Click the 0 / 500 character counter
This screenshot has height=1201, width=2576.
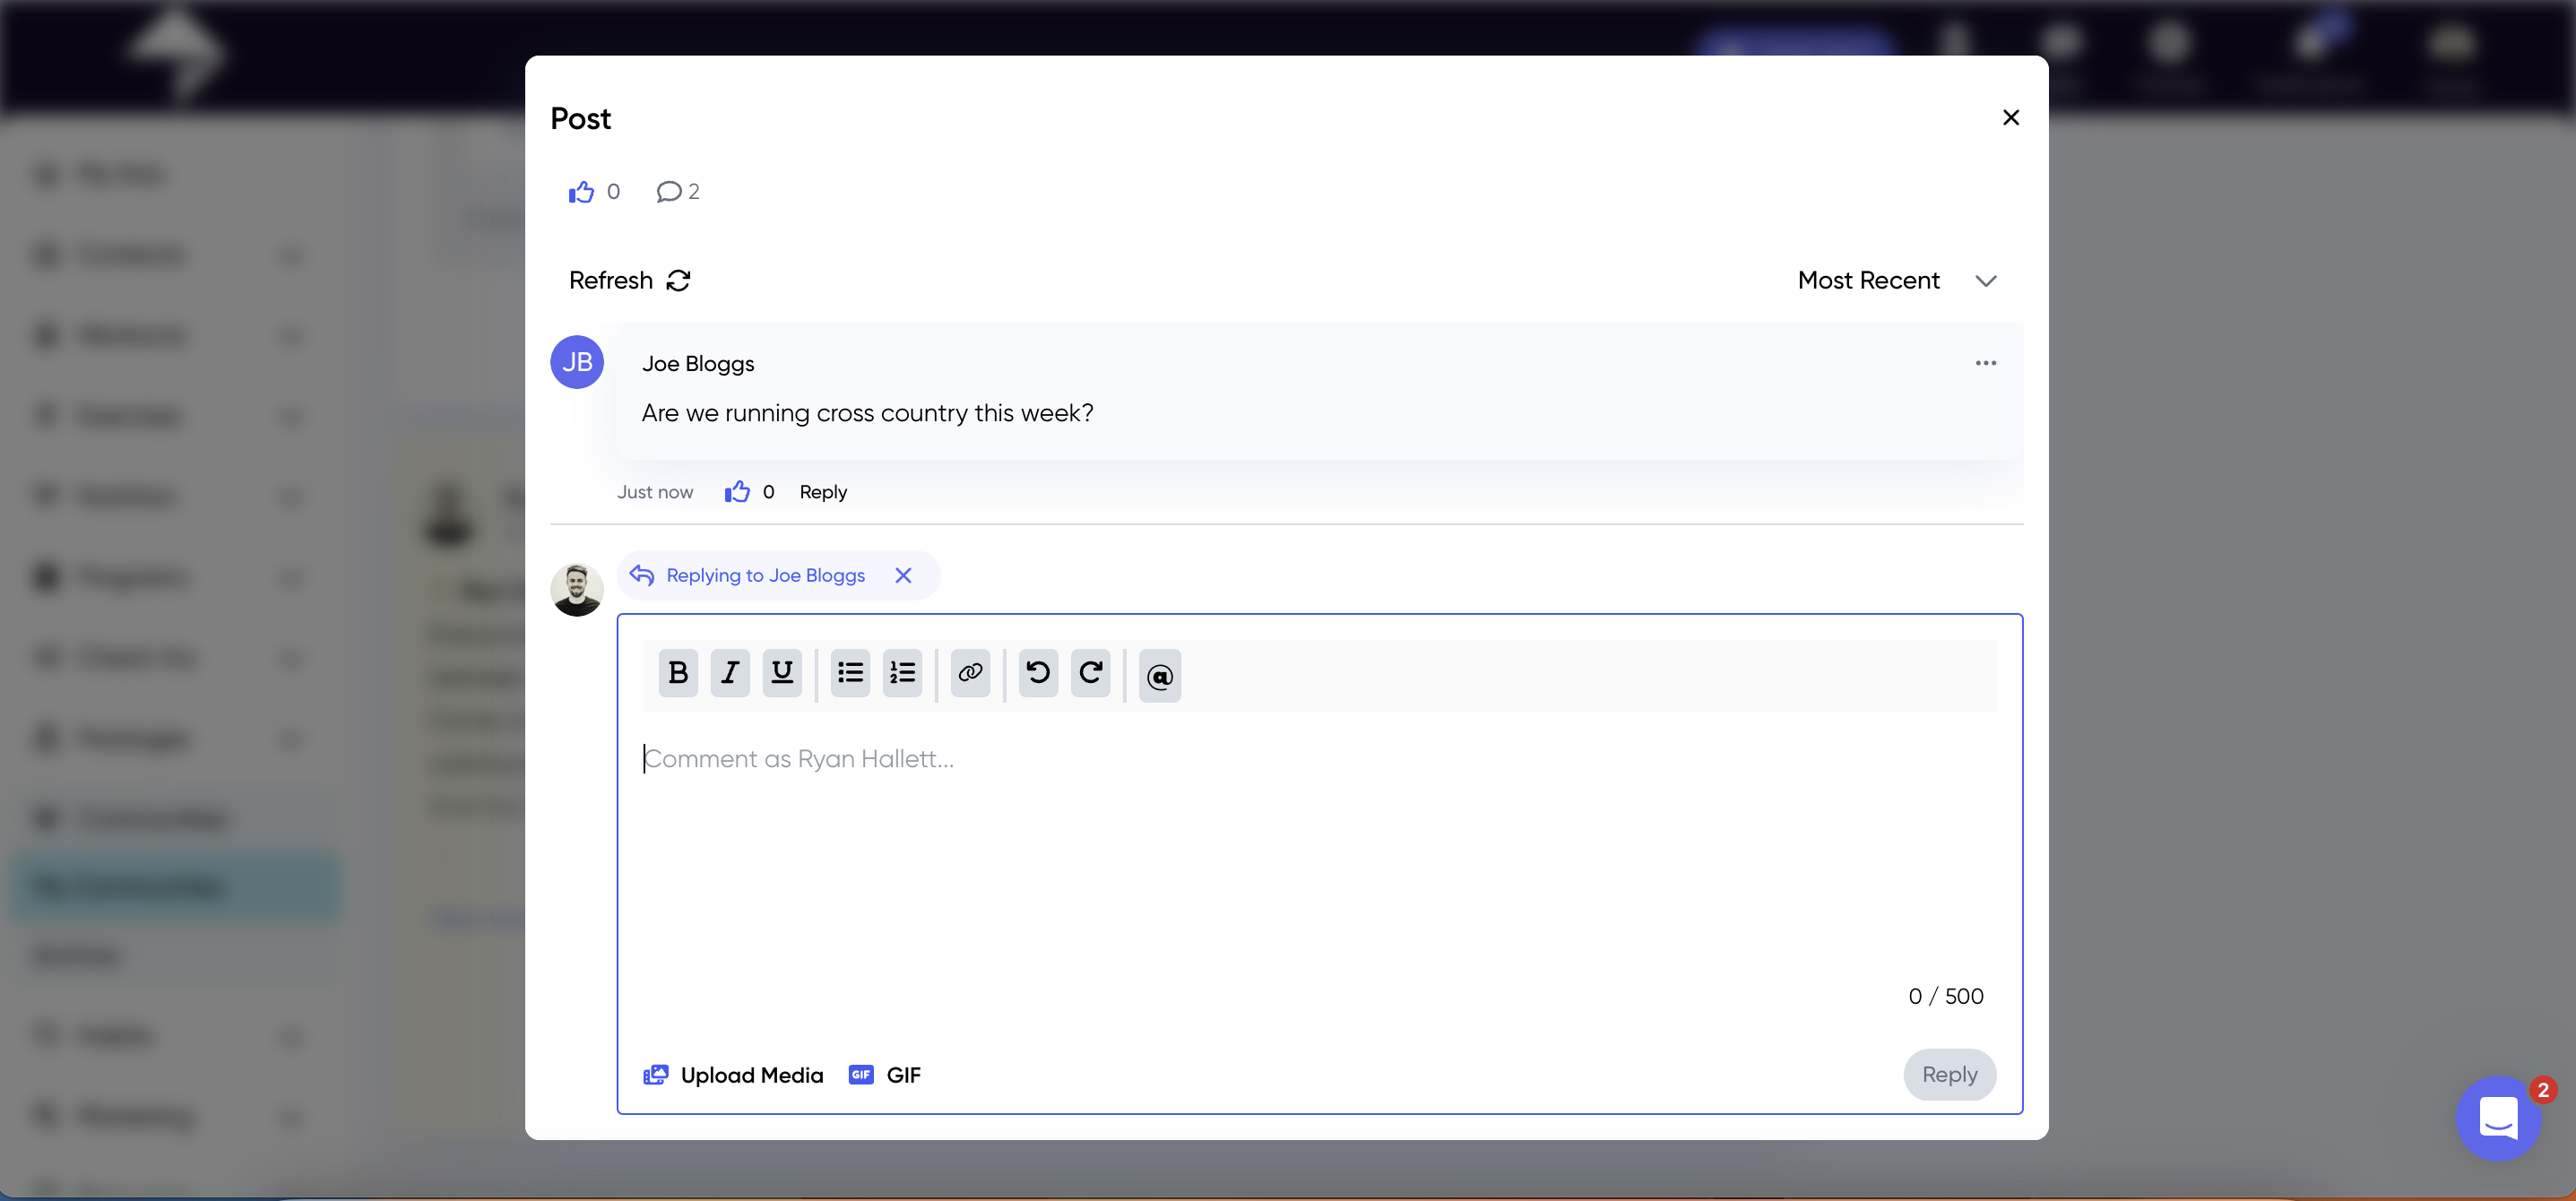pos(1945,996)
